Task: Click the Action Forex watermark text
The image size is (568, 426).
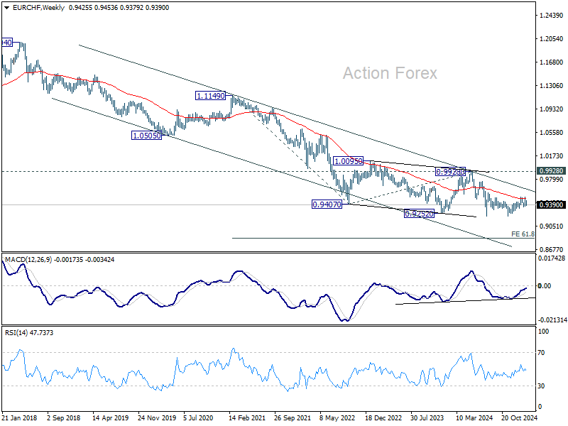Action: coord(390,73)
